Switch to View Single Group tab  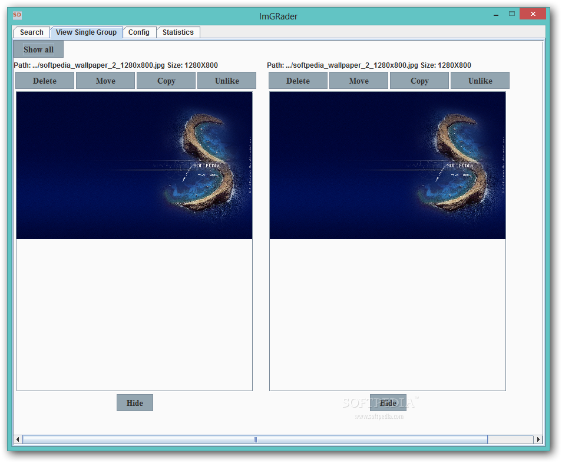tap(86, 32)
